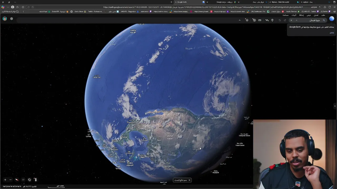Click the Hanga Roa label on the globe
Screen dimensions: 337x189
click(x=97, y=77)
